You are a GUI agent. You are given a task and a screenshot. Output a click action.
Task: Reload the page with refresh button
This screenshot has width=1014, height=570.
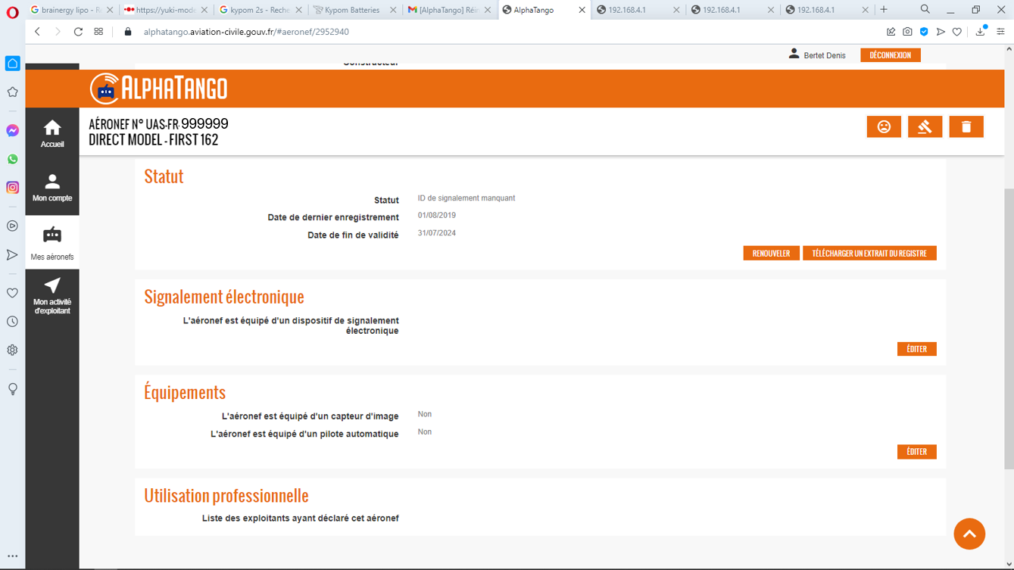78,32
